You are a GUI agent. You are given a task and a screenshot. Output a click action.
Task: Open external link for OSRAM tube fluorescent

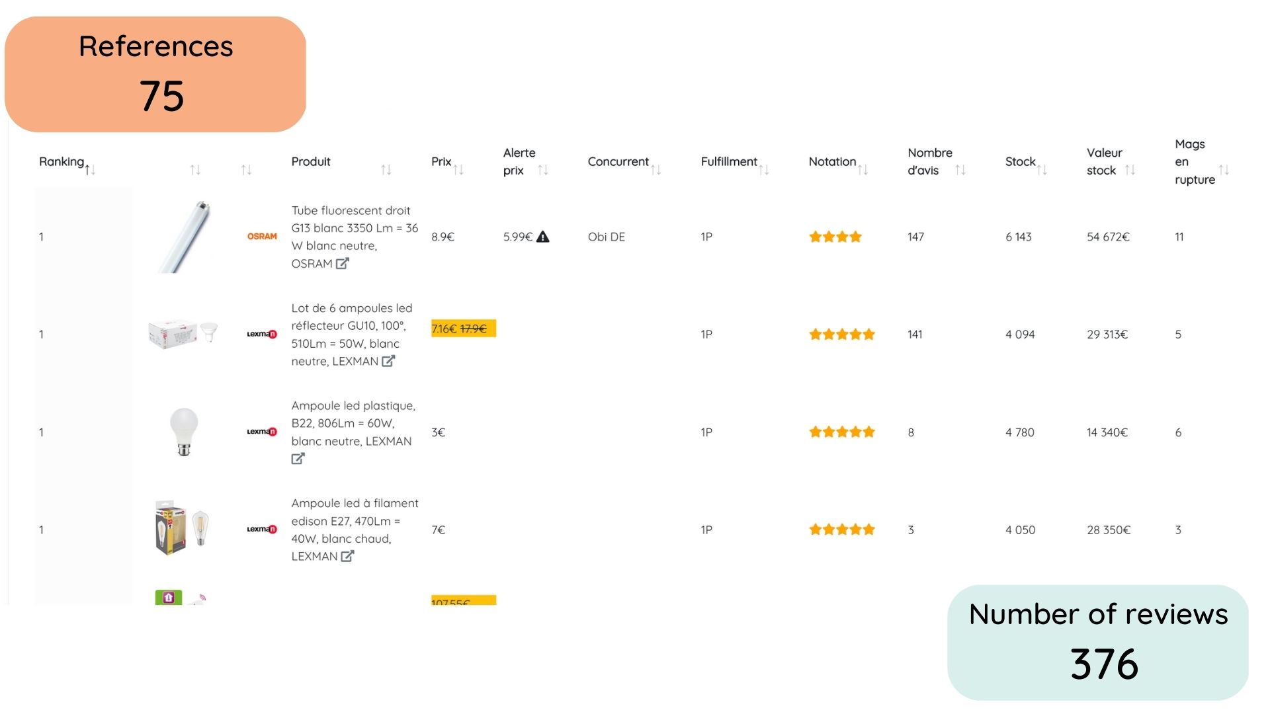(342, 263)
